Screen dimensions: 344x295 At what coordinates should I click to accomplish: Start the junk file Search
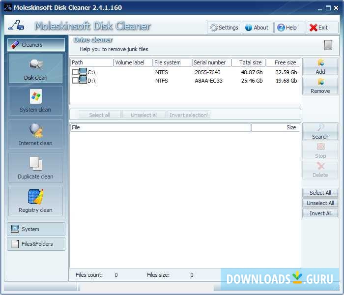[320, 132]
